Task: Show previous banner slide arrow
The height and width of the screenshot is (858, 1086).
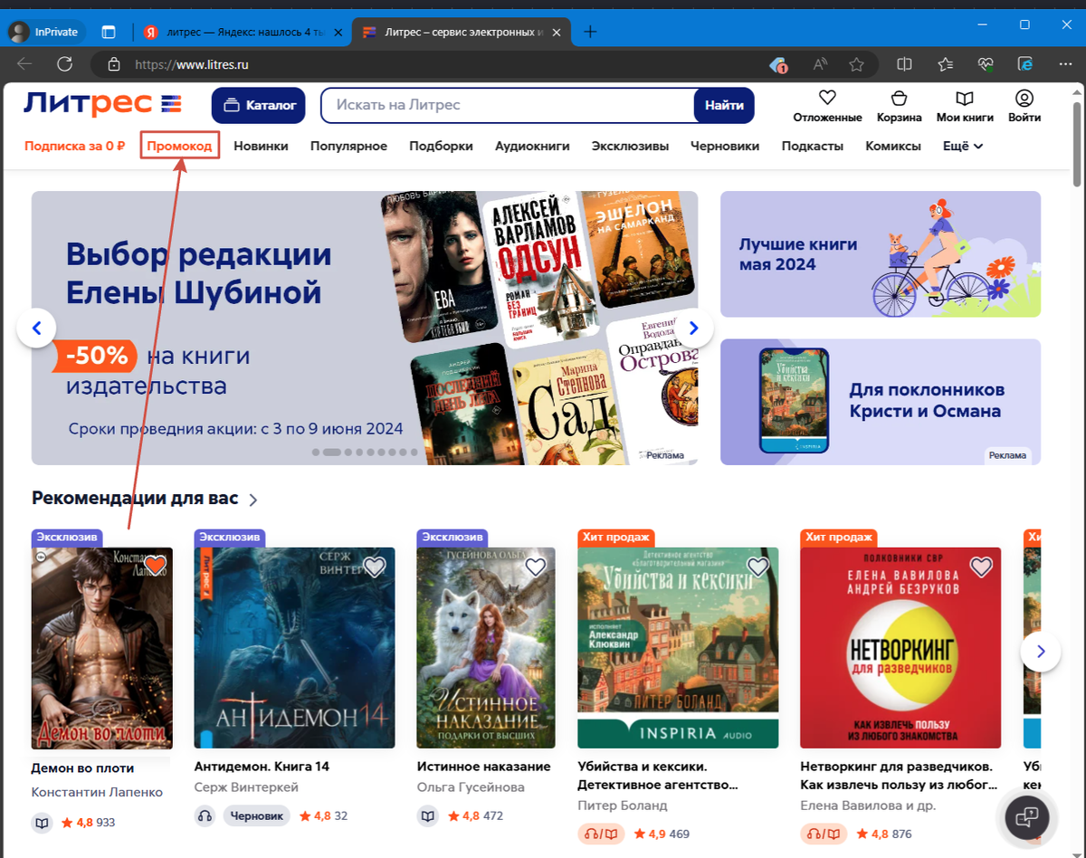Action: coord(37,328)
